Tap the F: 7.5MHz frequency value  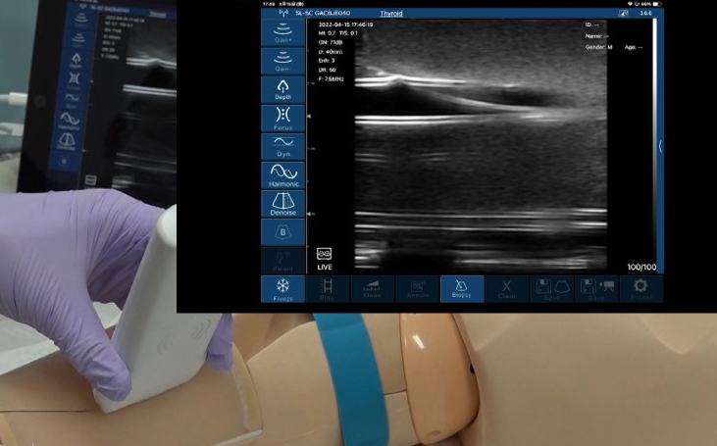coord(332,79)
